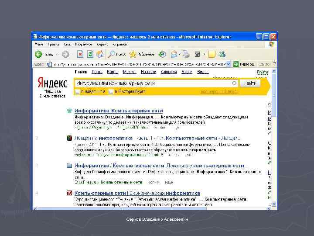Open the Почта link
314x236 pixels.
97,72
